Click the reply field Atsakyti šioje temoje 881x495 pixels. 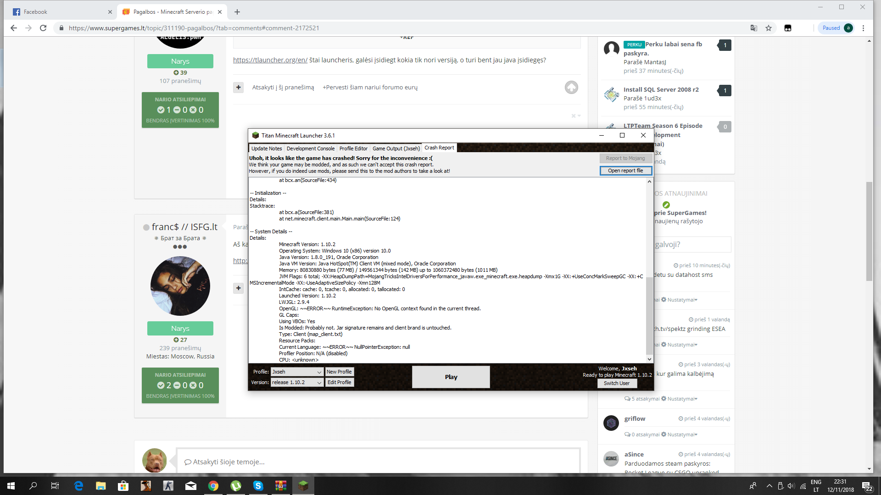pyautogui.click(x=379, y=462)
